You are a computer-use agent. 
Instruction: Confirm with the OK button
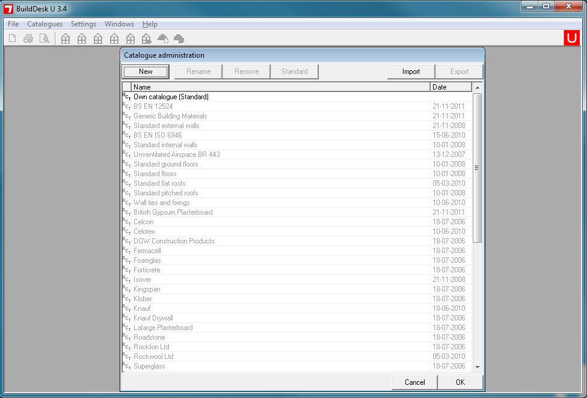pyautogui.click(x=461, y=382)
